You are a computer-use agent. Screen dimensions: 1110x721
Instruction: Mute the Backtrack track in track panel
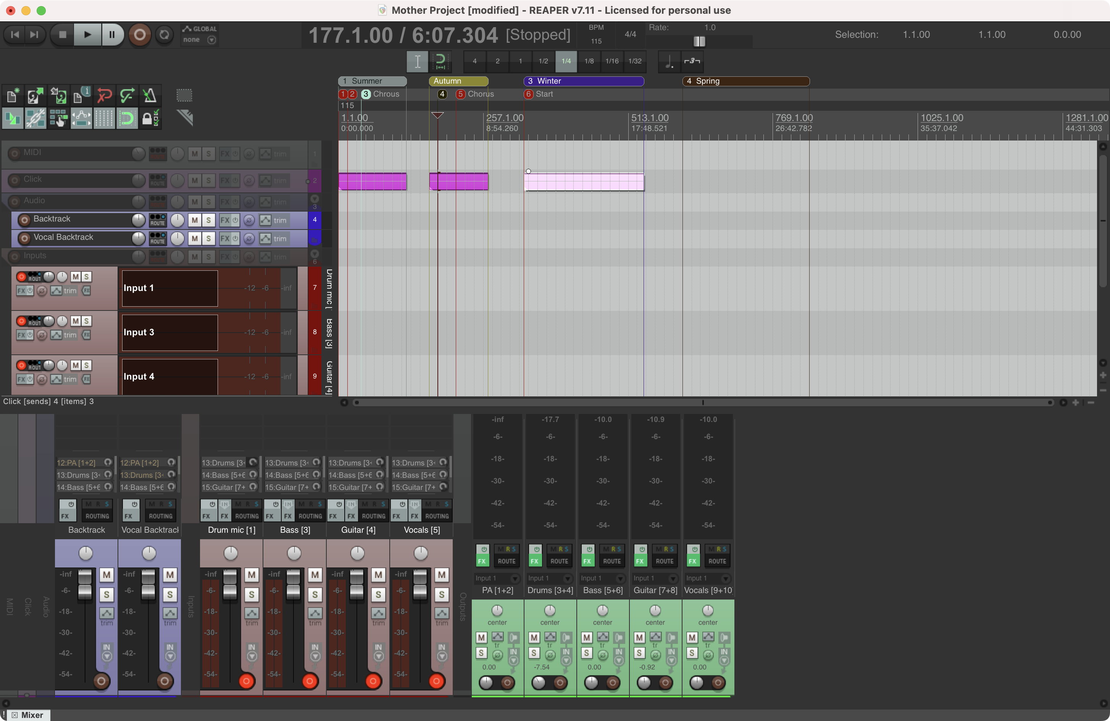195,220
